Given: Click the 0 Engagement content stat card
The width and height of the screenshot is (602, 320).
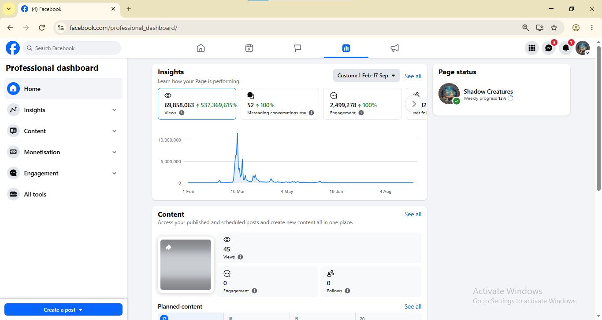Looking at the screenshot, I should [x=267, y=282].
